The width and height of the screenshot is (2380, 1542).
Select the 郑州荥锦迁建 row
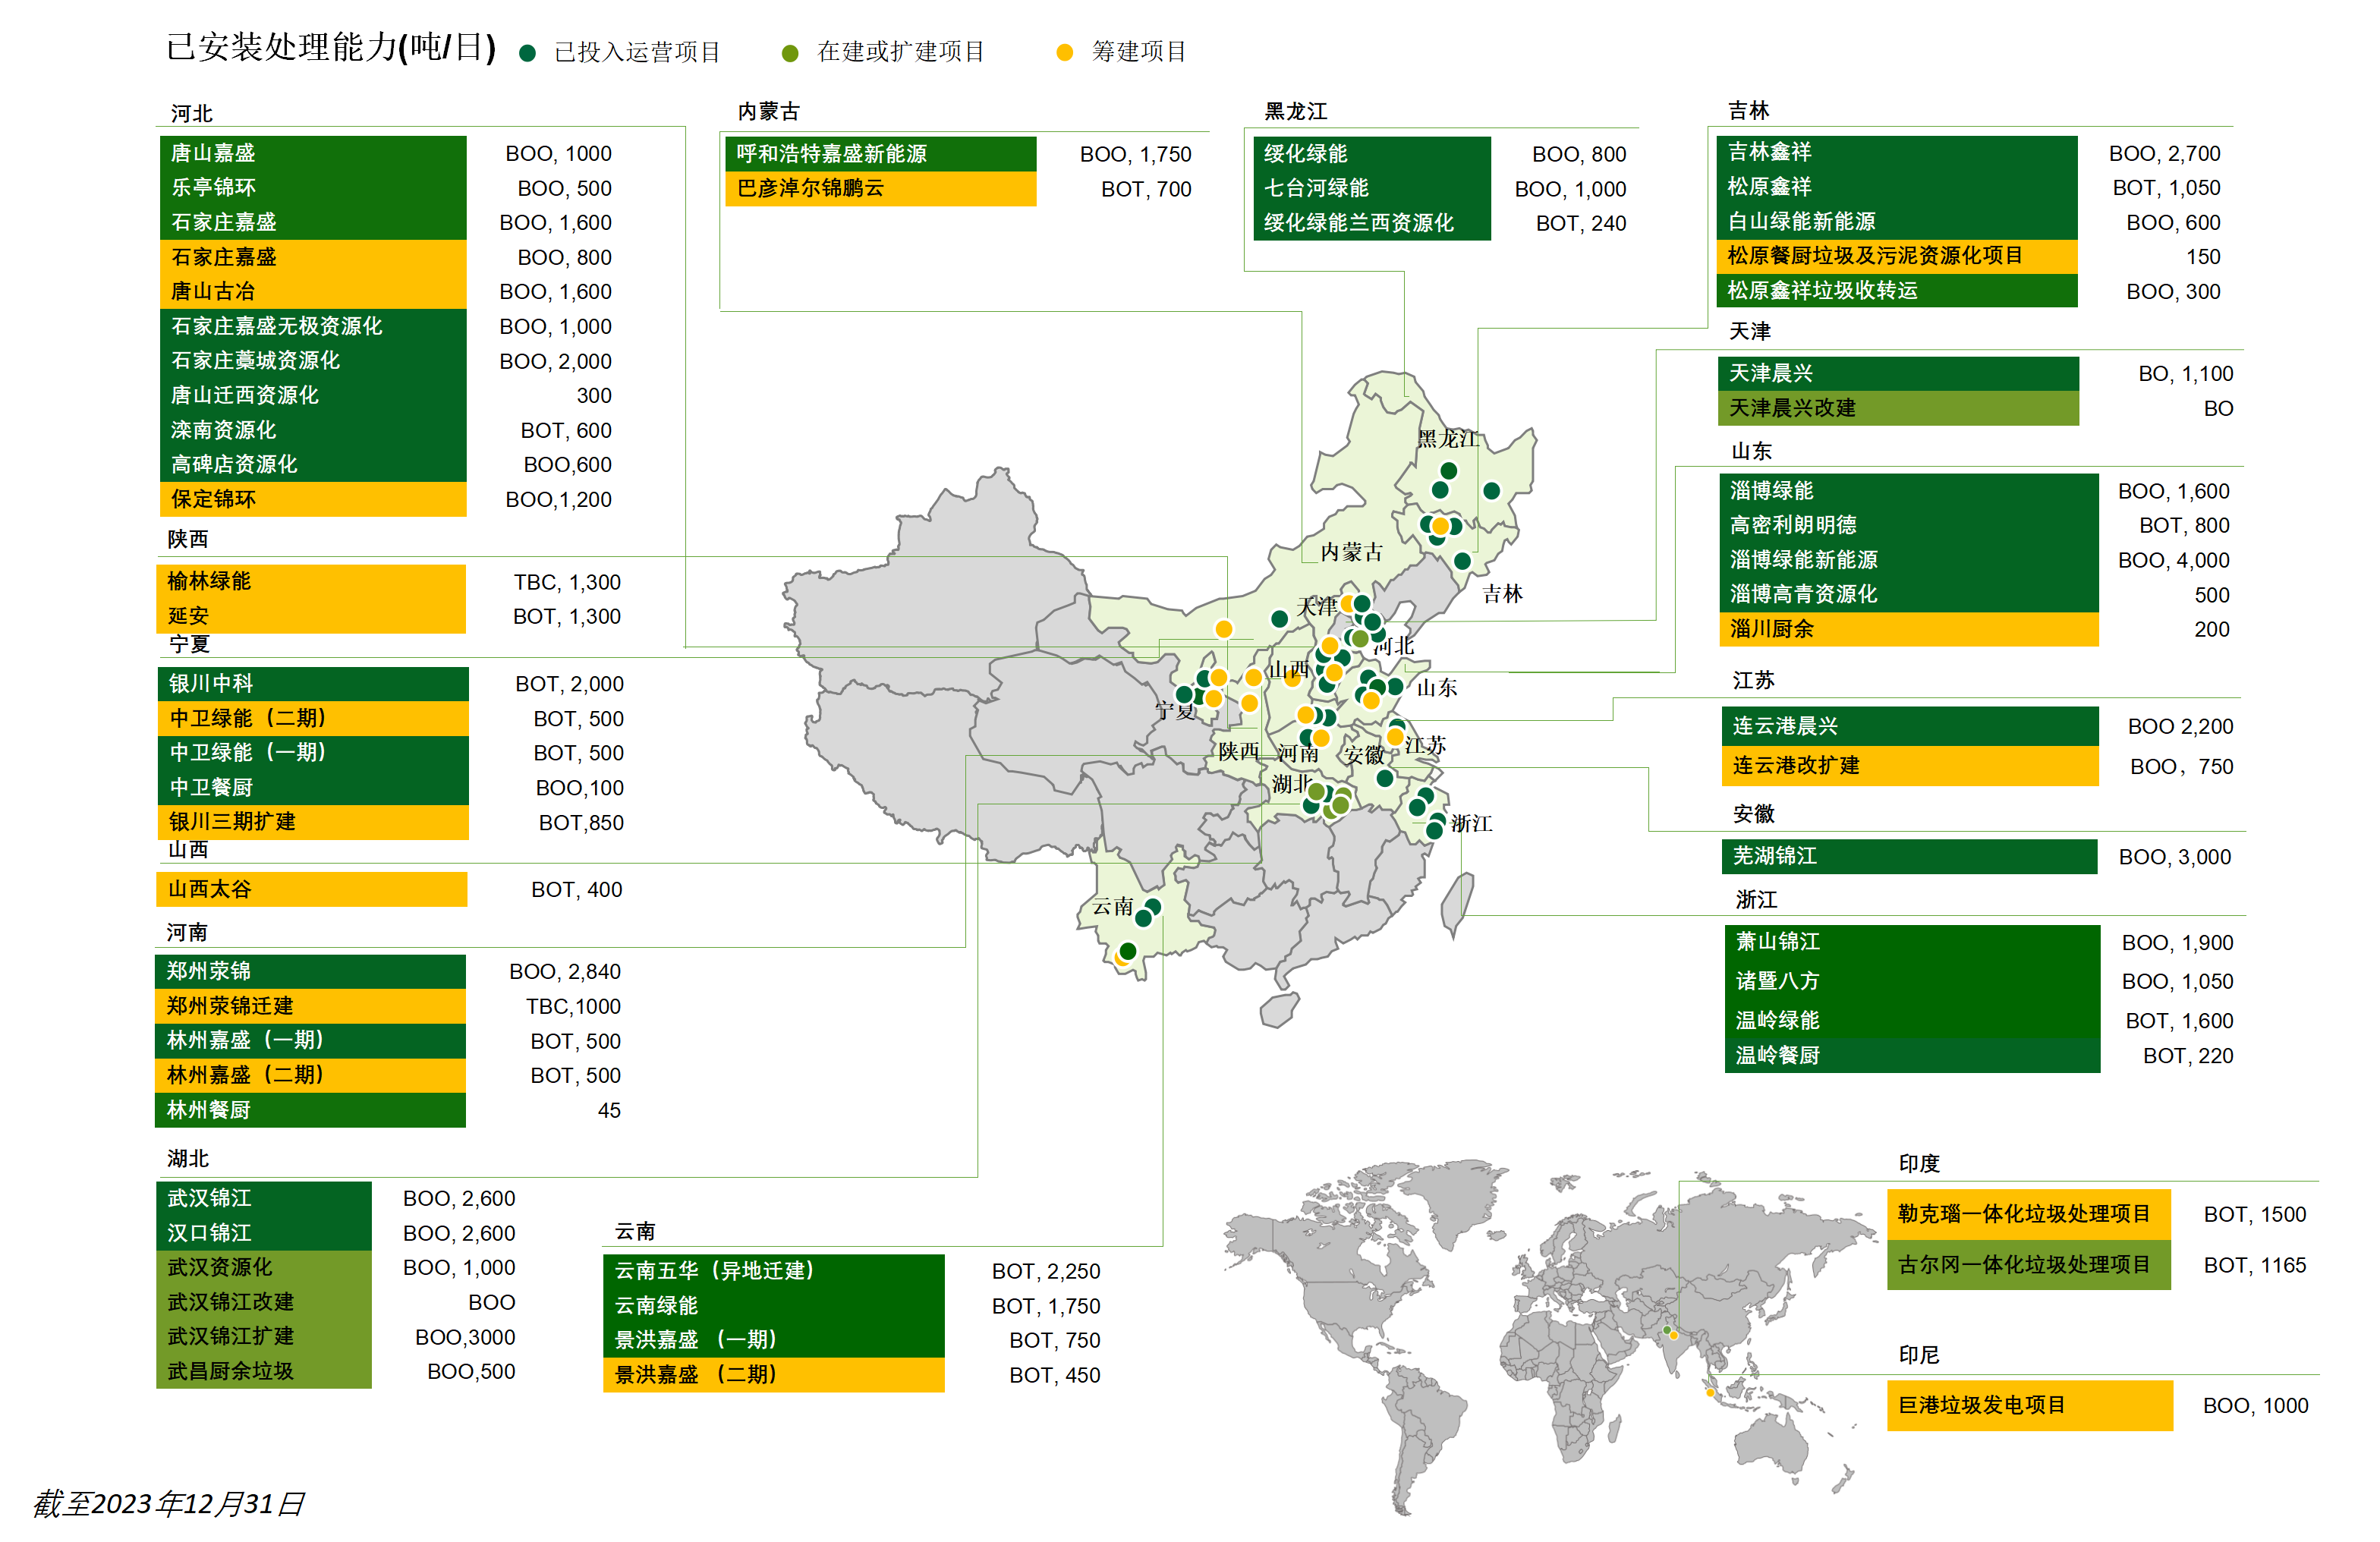tap(310, 1006)
